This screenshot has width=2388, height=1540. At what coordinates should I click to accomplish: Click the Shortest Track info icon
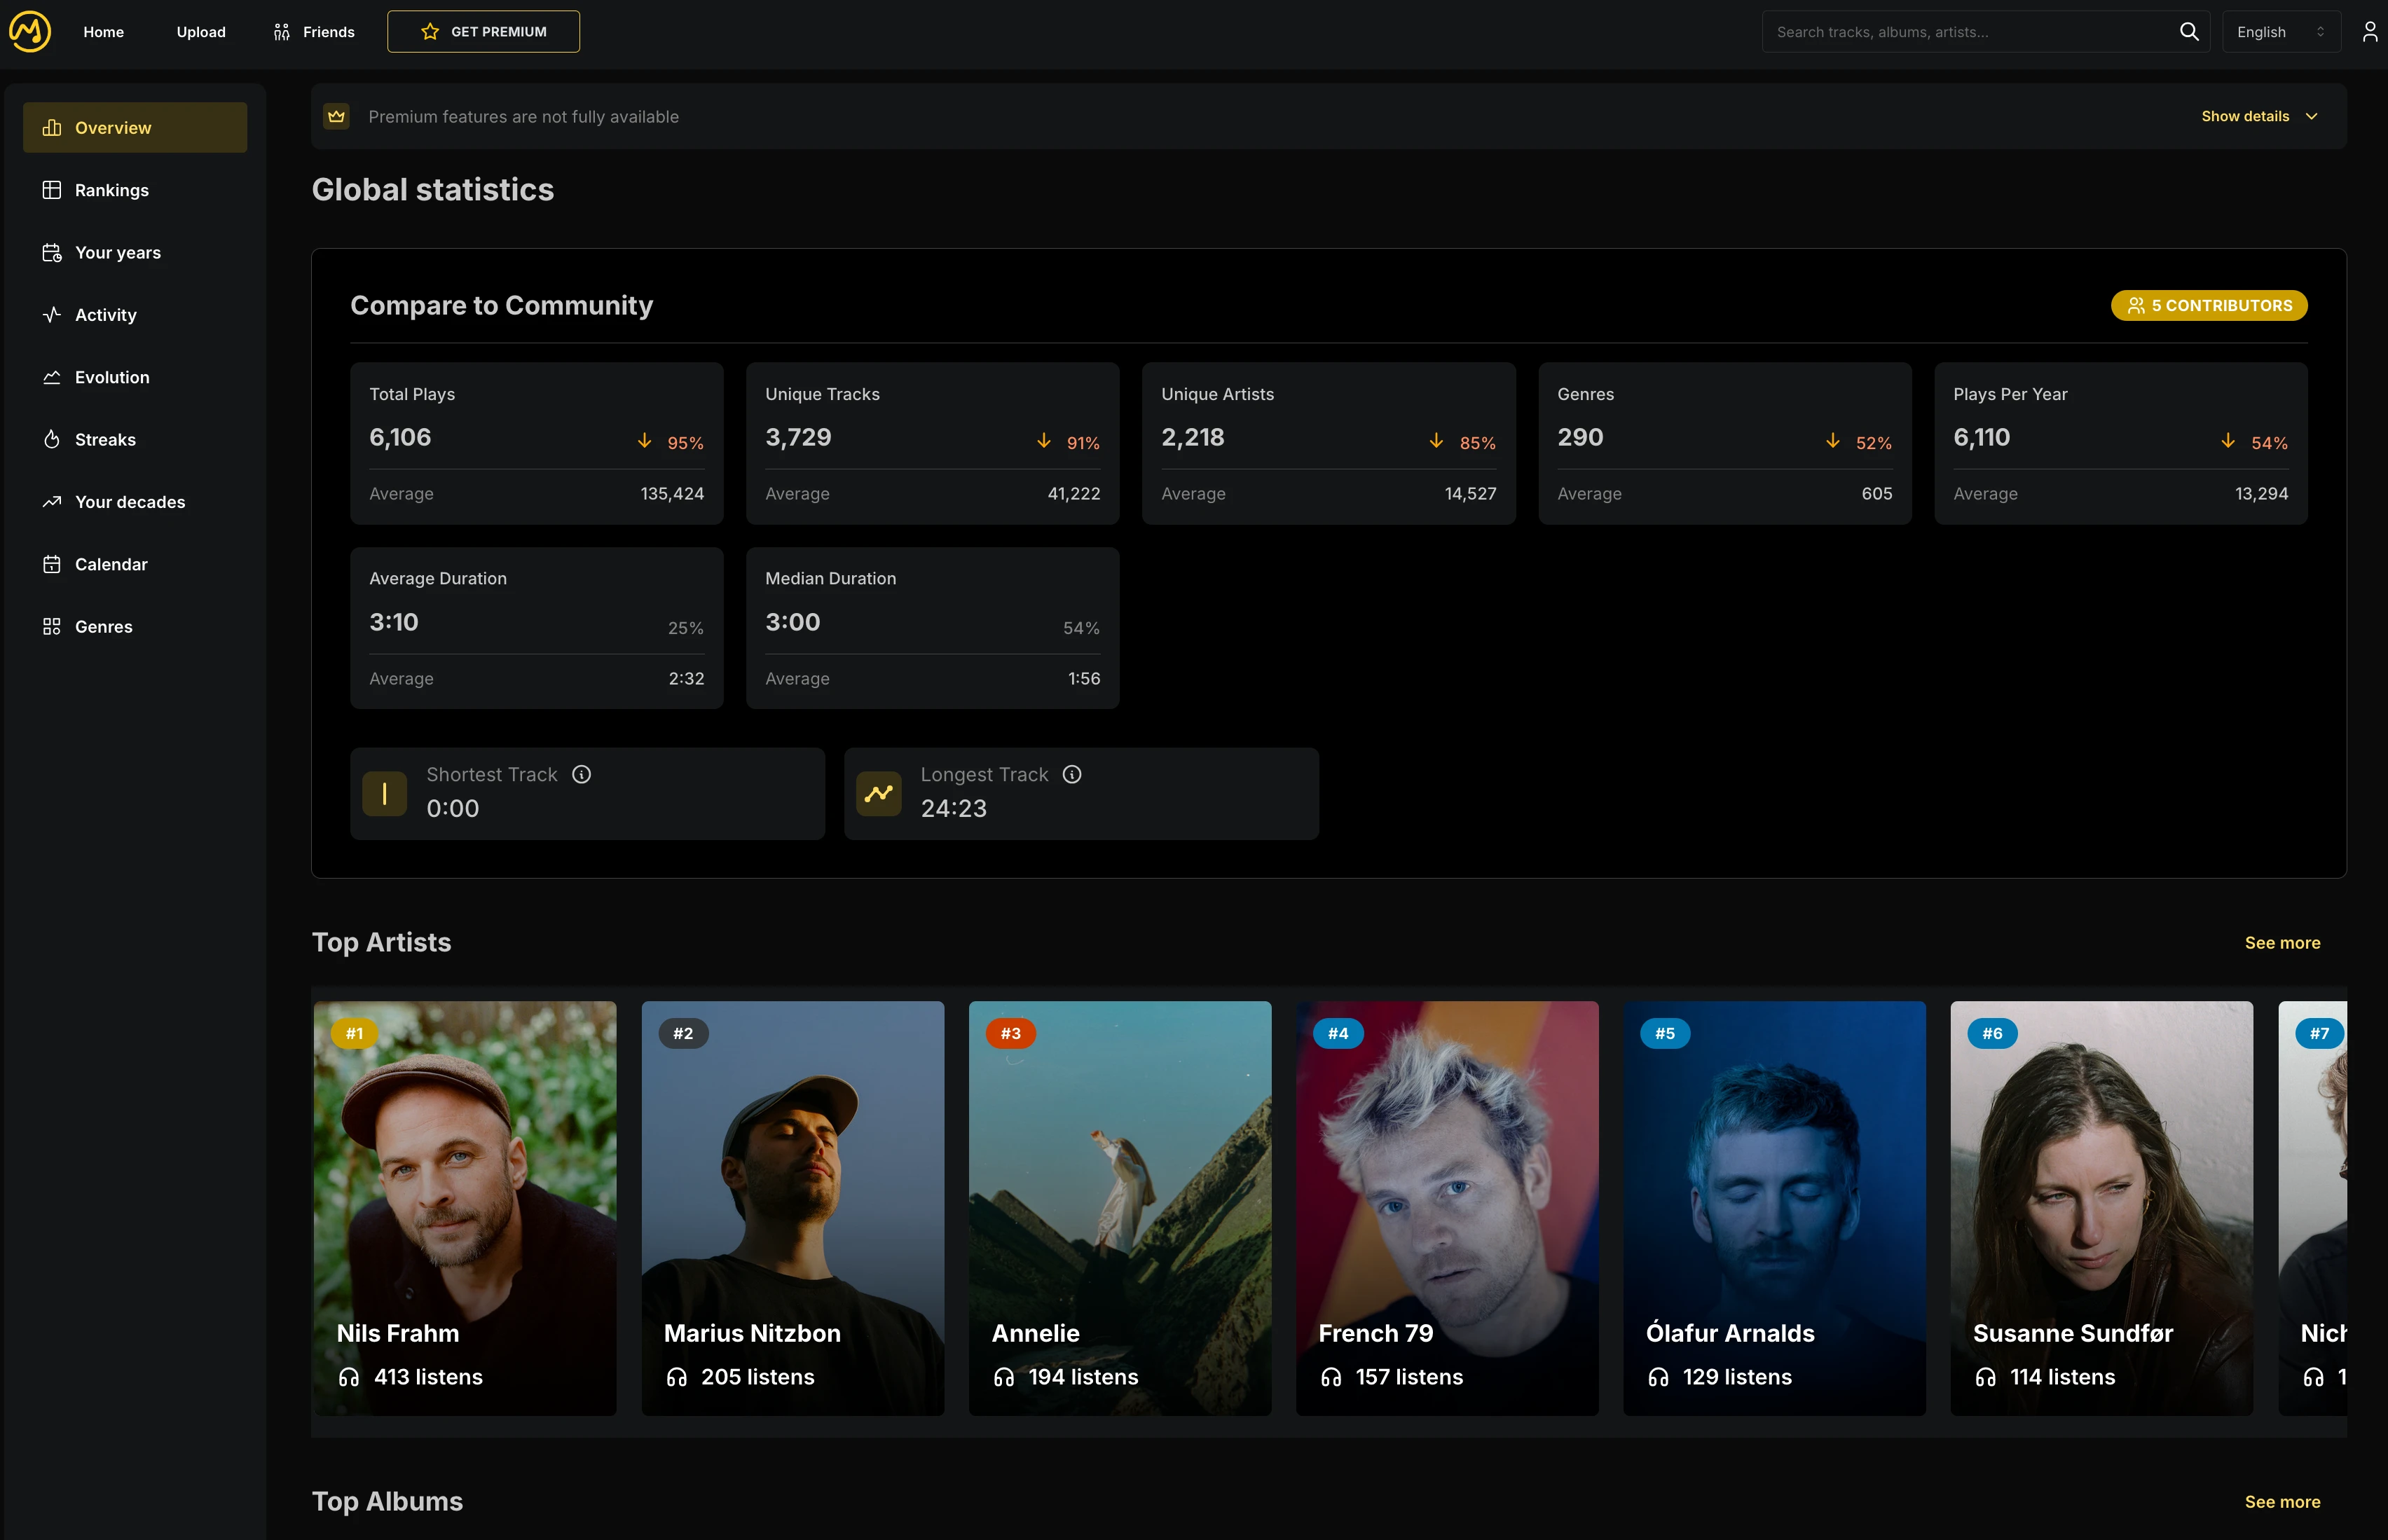(x=581, y=774)
